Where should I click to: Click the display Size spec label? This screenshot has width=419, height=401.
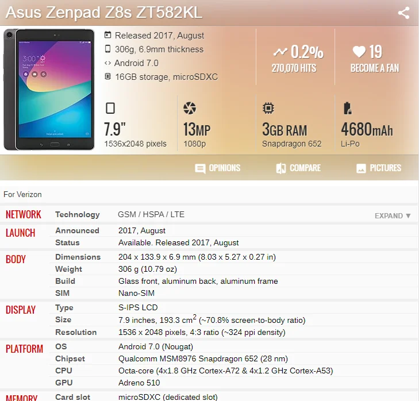pos(63,320)
